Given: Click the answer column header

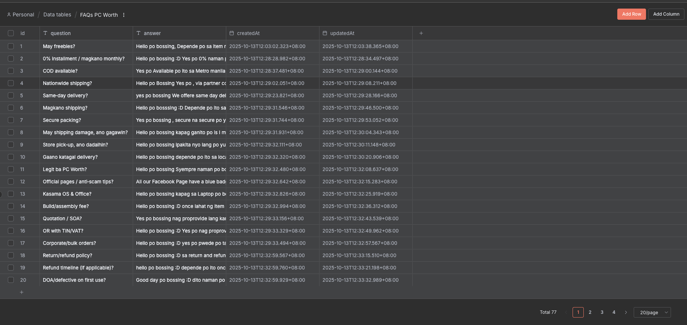Looking at the screenshot, I should click(179, 33).
